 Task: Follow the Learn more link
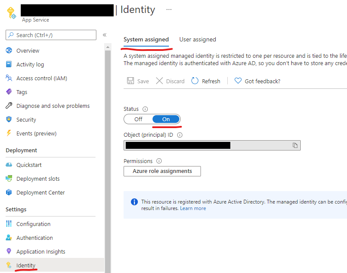[193, 208]
